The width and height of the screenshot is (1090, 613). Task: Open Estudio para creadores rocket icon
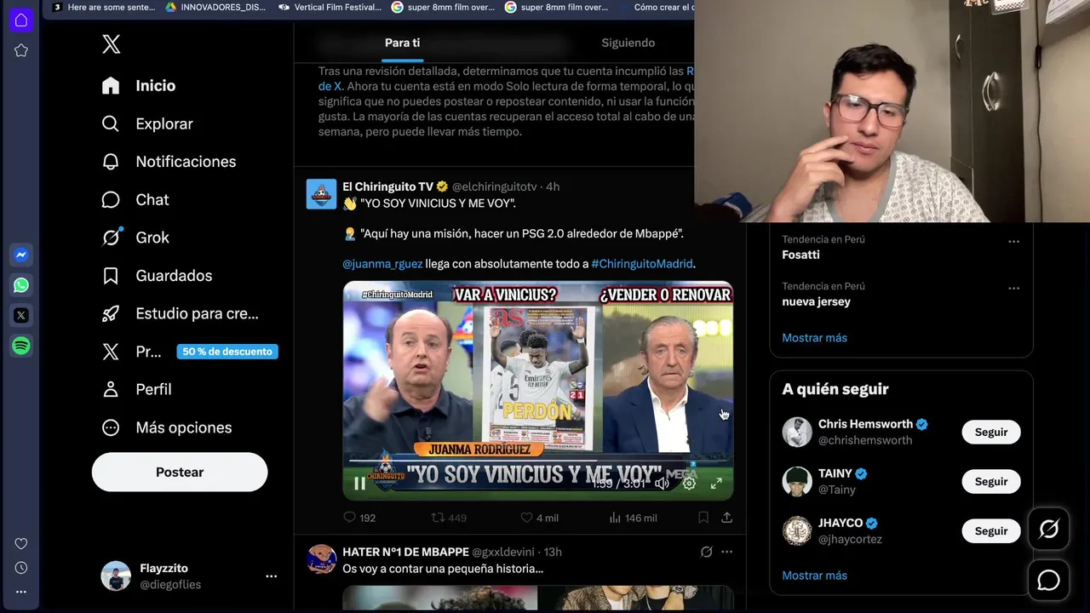(111, 313)
